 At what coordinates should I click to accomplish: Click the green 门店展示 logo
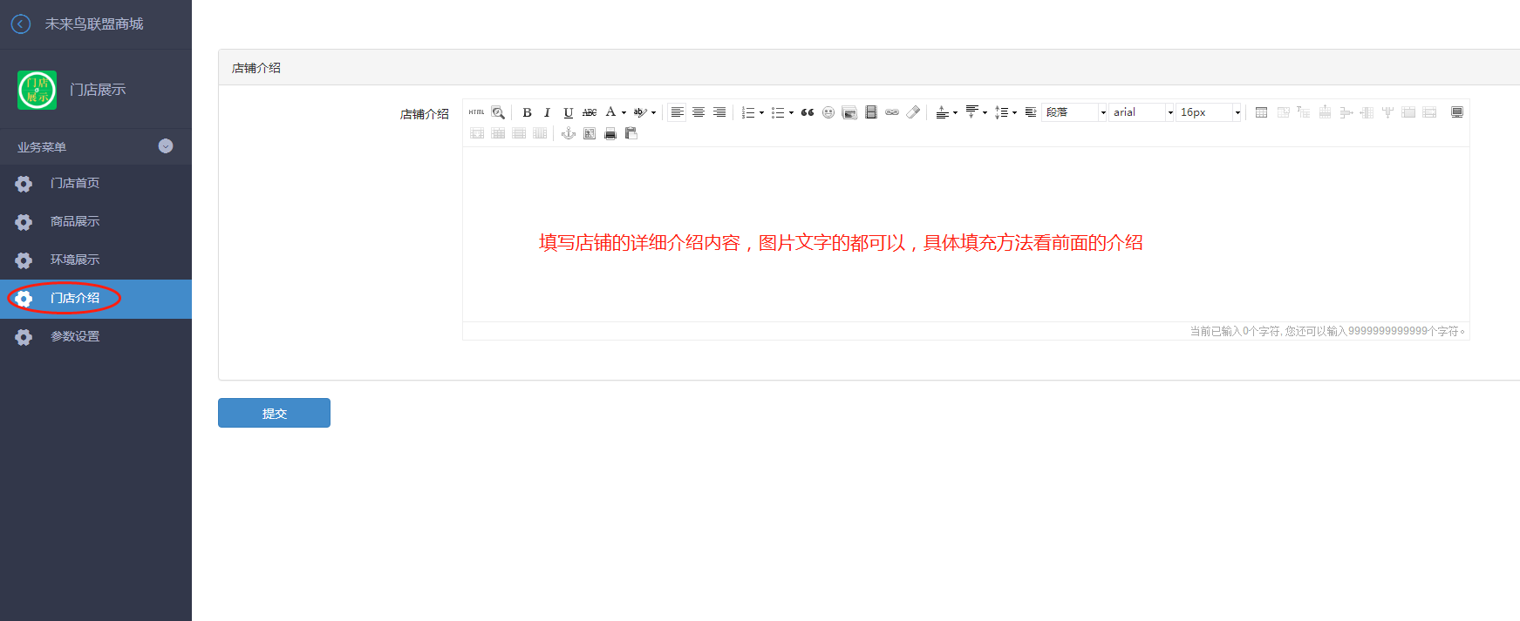(37, 90)
